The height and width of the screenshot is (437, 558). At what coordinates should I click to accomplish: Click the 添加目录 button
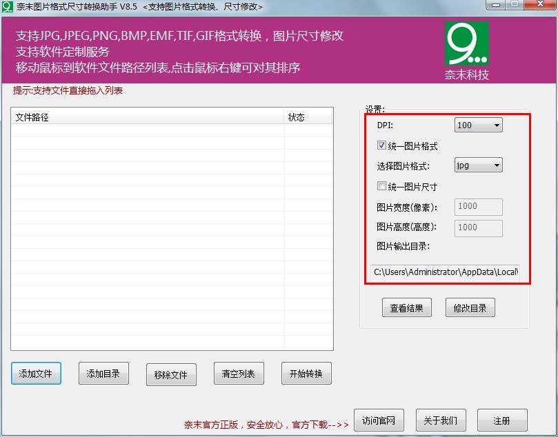[x=103, y=374]
